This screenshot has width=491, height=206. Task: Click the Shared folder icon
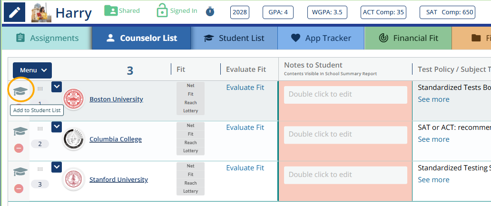tap(110, 11)
